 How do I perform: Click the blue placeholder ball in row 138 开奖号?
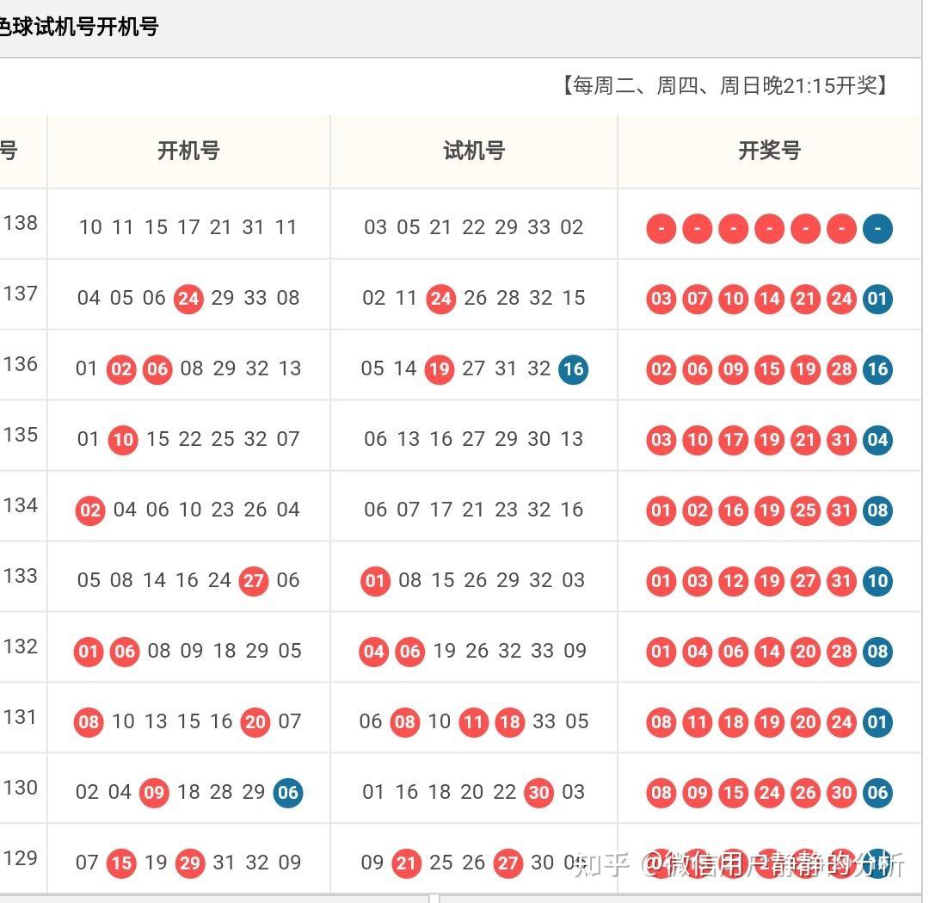pos(877,228)
